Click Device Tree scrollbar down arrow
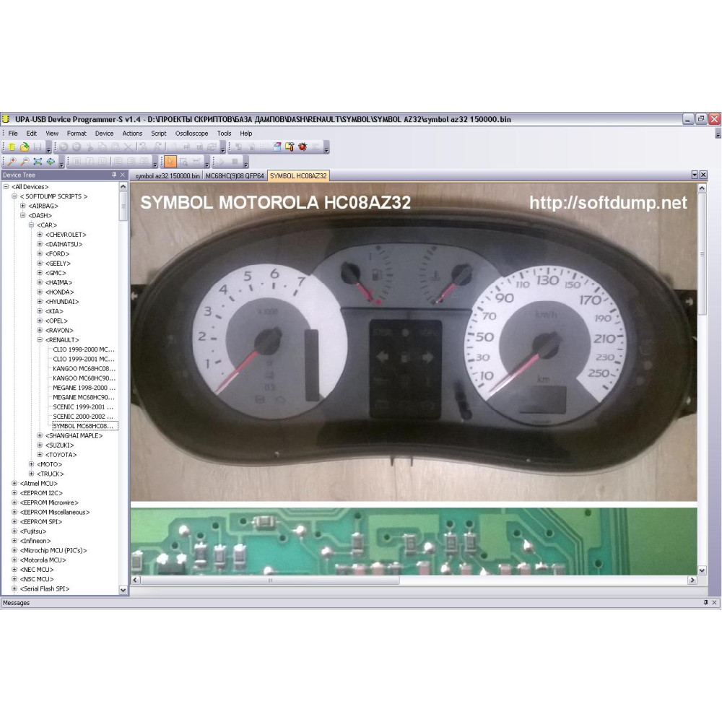 click(x=123, y=590)
